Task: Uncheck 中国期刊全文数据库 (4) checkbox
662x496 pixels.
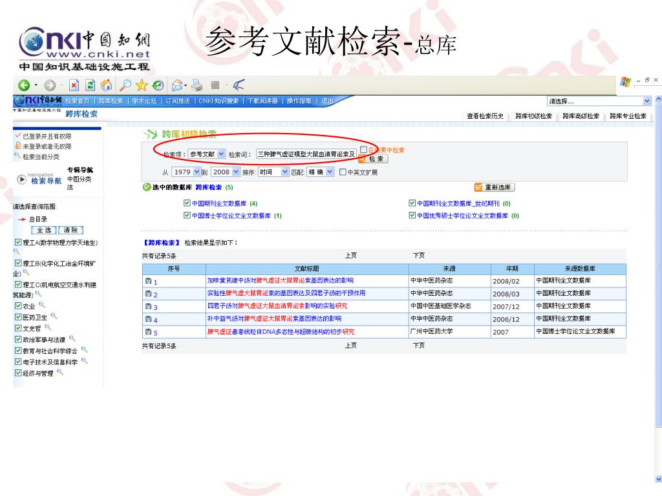Action: pyautogui.click(x=187, y=203)
